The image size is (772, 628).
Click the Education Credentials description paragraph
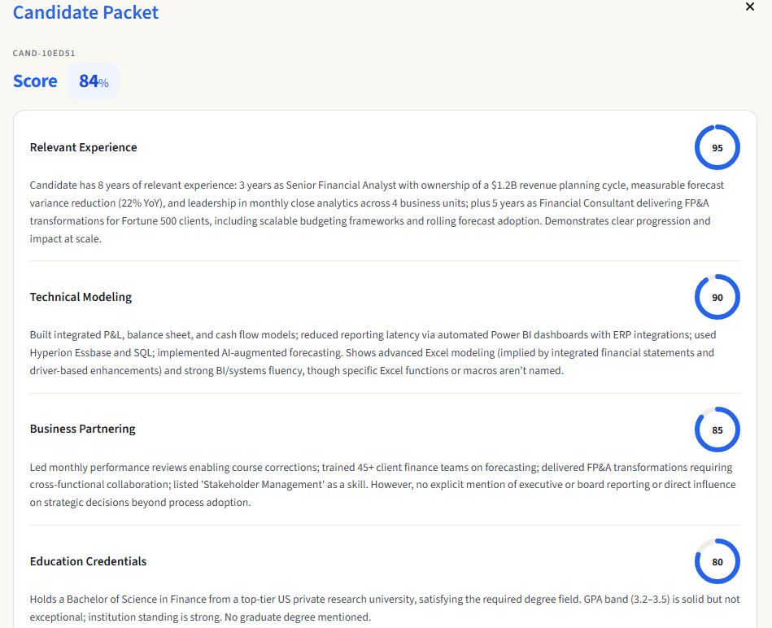click(385, 608)
